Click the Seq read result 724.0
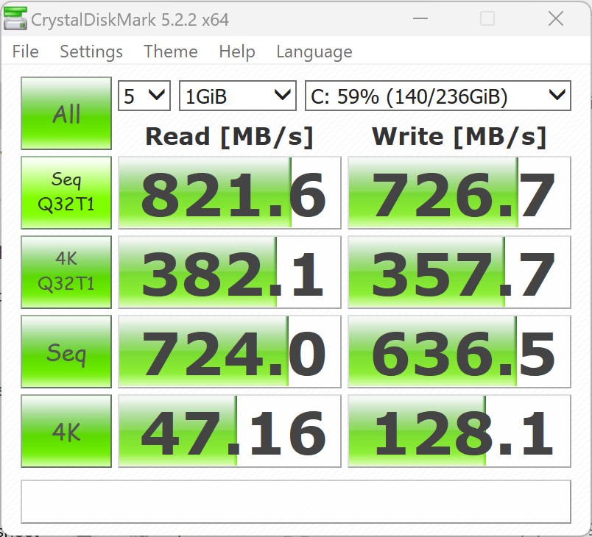 tap(230, 352)
